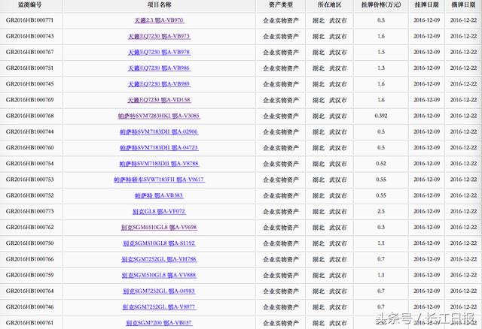The height and width of the screenshot is (329, 482).
Task: Click the 挂牌价格(万元) column header
Action: tap(381, 5)
